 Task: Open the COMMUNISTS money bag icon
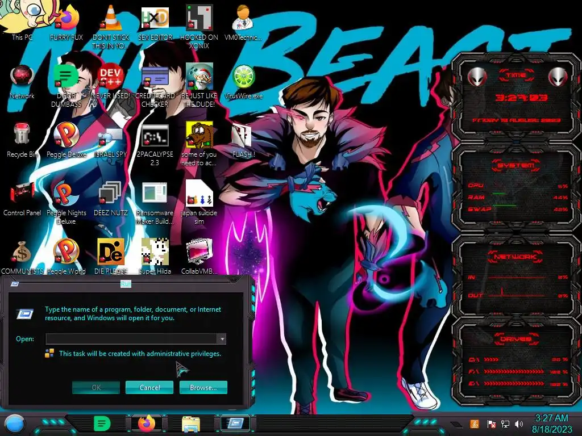(22, 257)
